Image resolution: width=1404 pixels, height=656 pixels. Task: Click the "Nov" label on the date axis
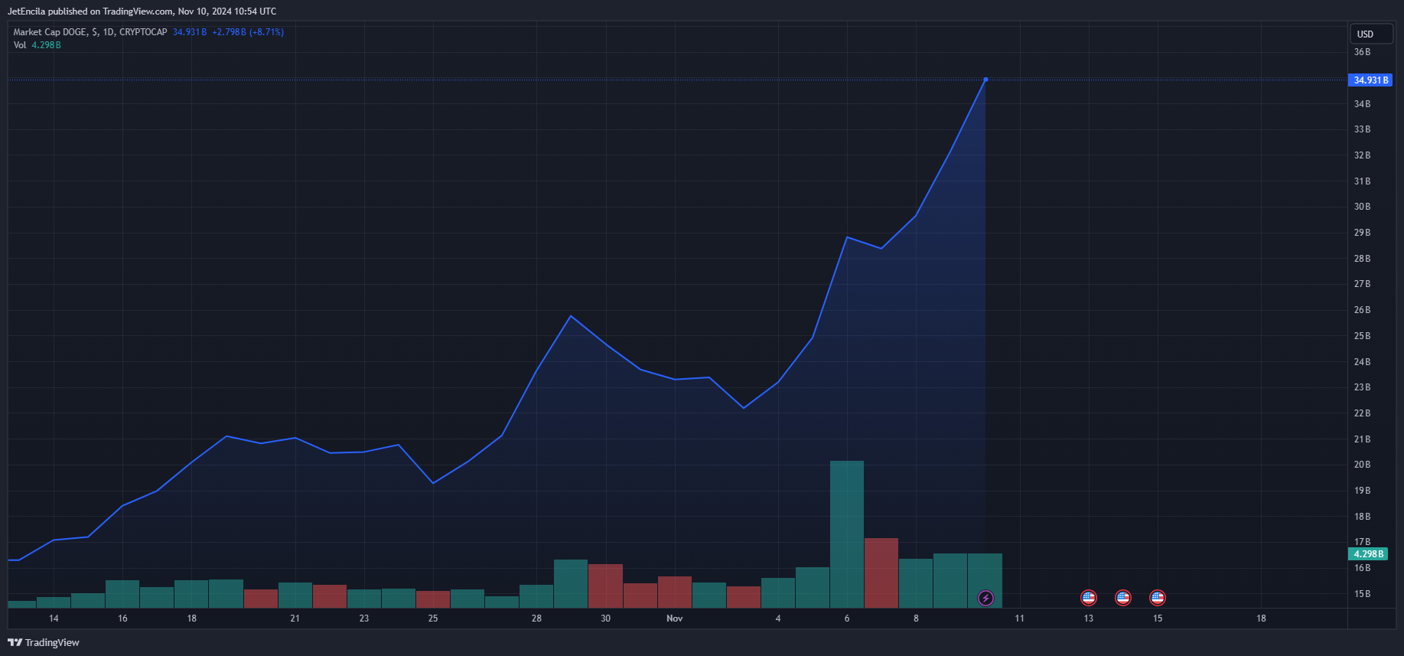coord(674,618)
